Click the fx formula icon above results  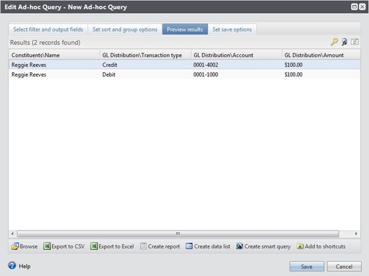pyautogui.click(x=344, y=42)
